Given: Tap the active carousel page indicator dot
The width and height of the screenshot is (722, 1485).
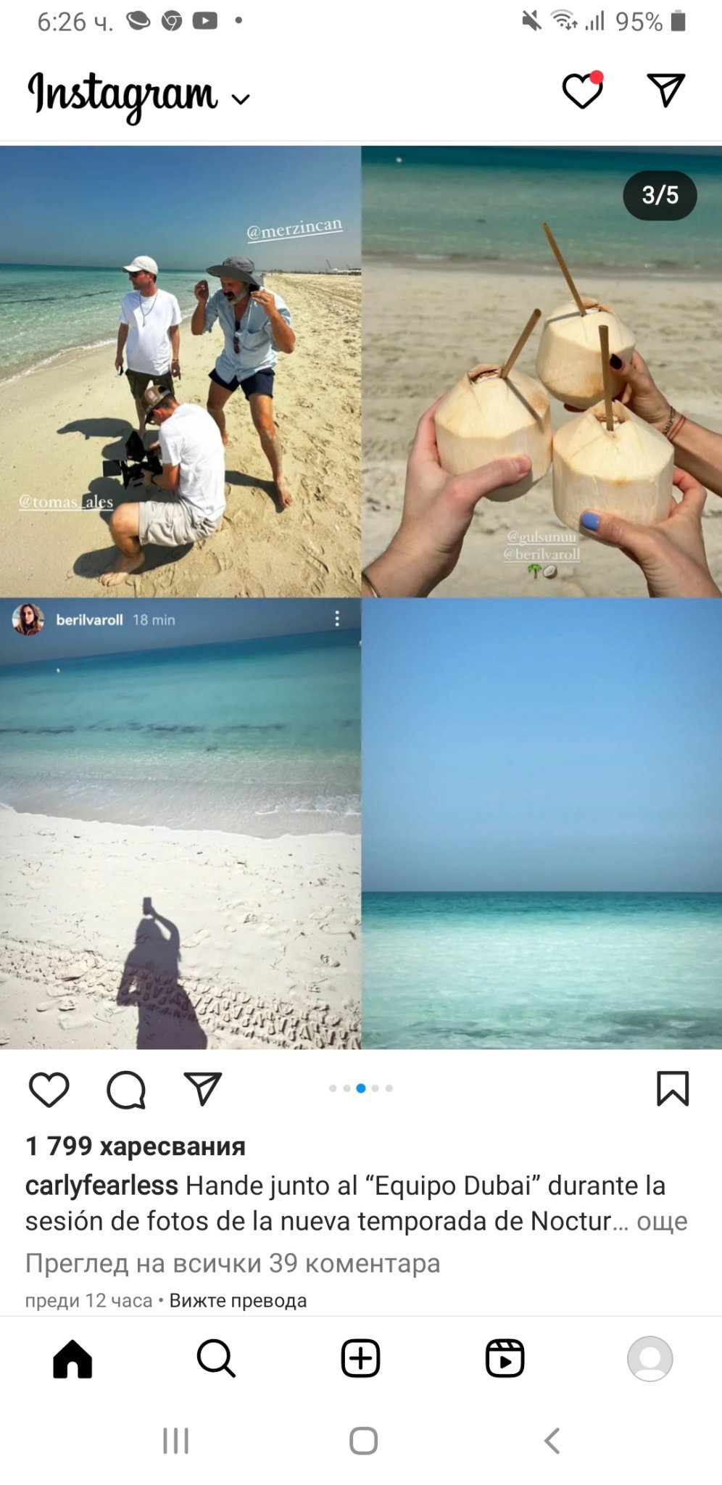Looking at the screenshot, I should 360,1088.
